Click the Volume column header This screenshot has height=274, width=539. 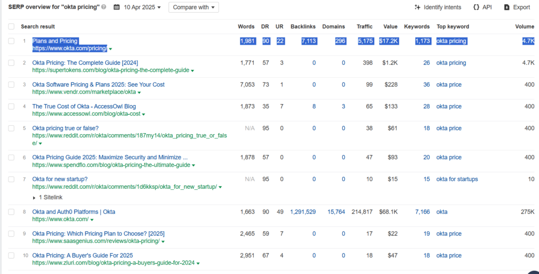pyautogui.click(x=525, y=26)
